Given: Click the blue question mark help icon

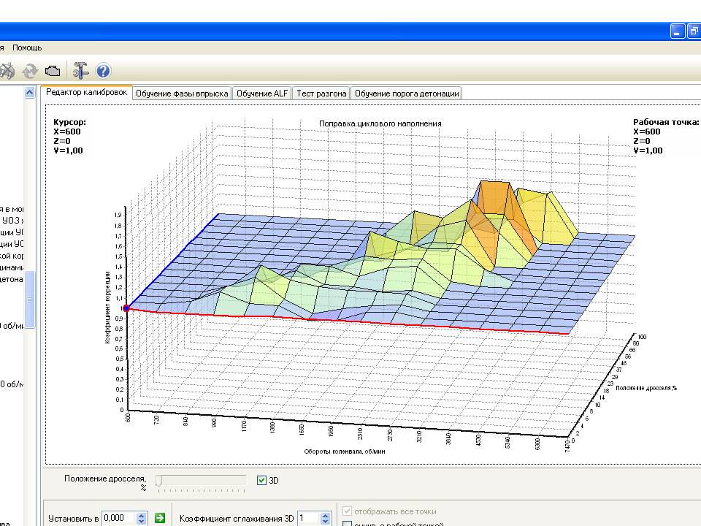Looking at the screenshot, I should click(x=103, y=71).
